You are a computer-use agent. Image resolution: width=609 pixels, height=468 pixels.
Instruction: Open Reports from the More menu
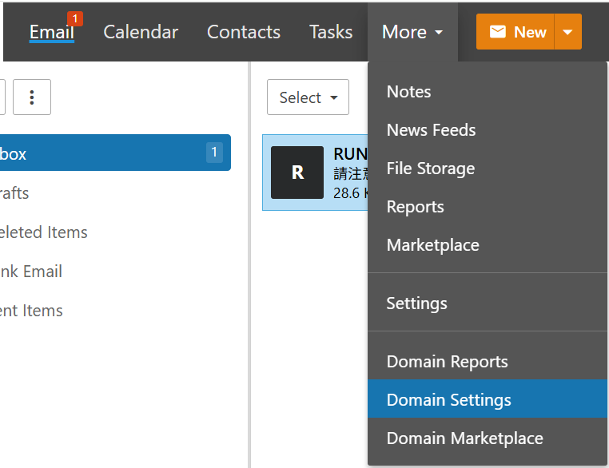[x=415, y=207]
